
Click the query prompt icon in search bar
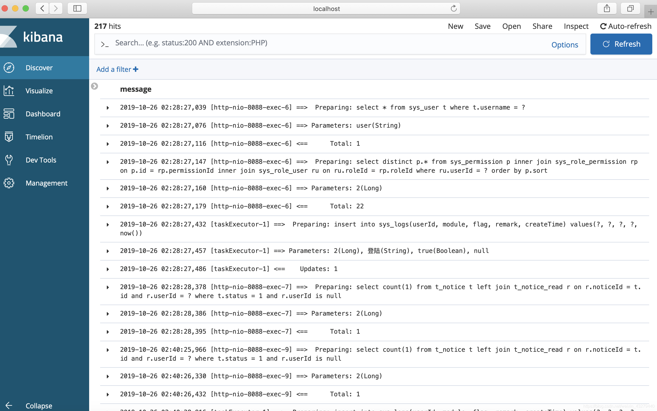(105, 44)
